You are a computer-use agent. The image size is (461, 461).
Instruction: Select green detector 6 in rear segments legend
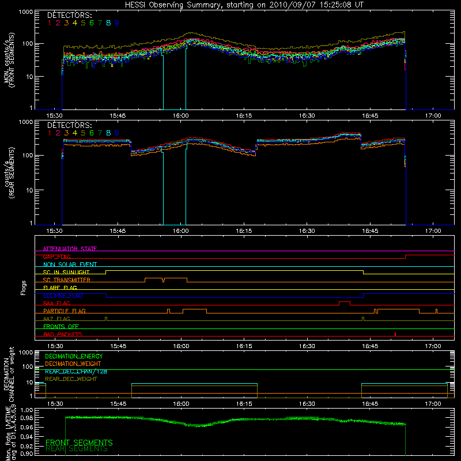pos(92,133)
